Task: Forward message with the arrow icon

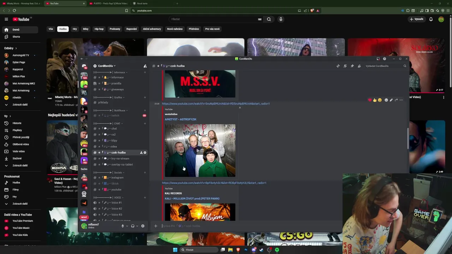Action: [x=396, y=100]
